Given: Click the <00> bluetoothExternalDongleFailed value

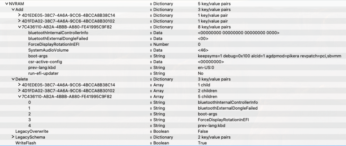Looking at the screenshot, I should [x=203, y=38].
